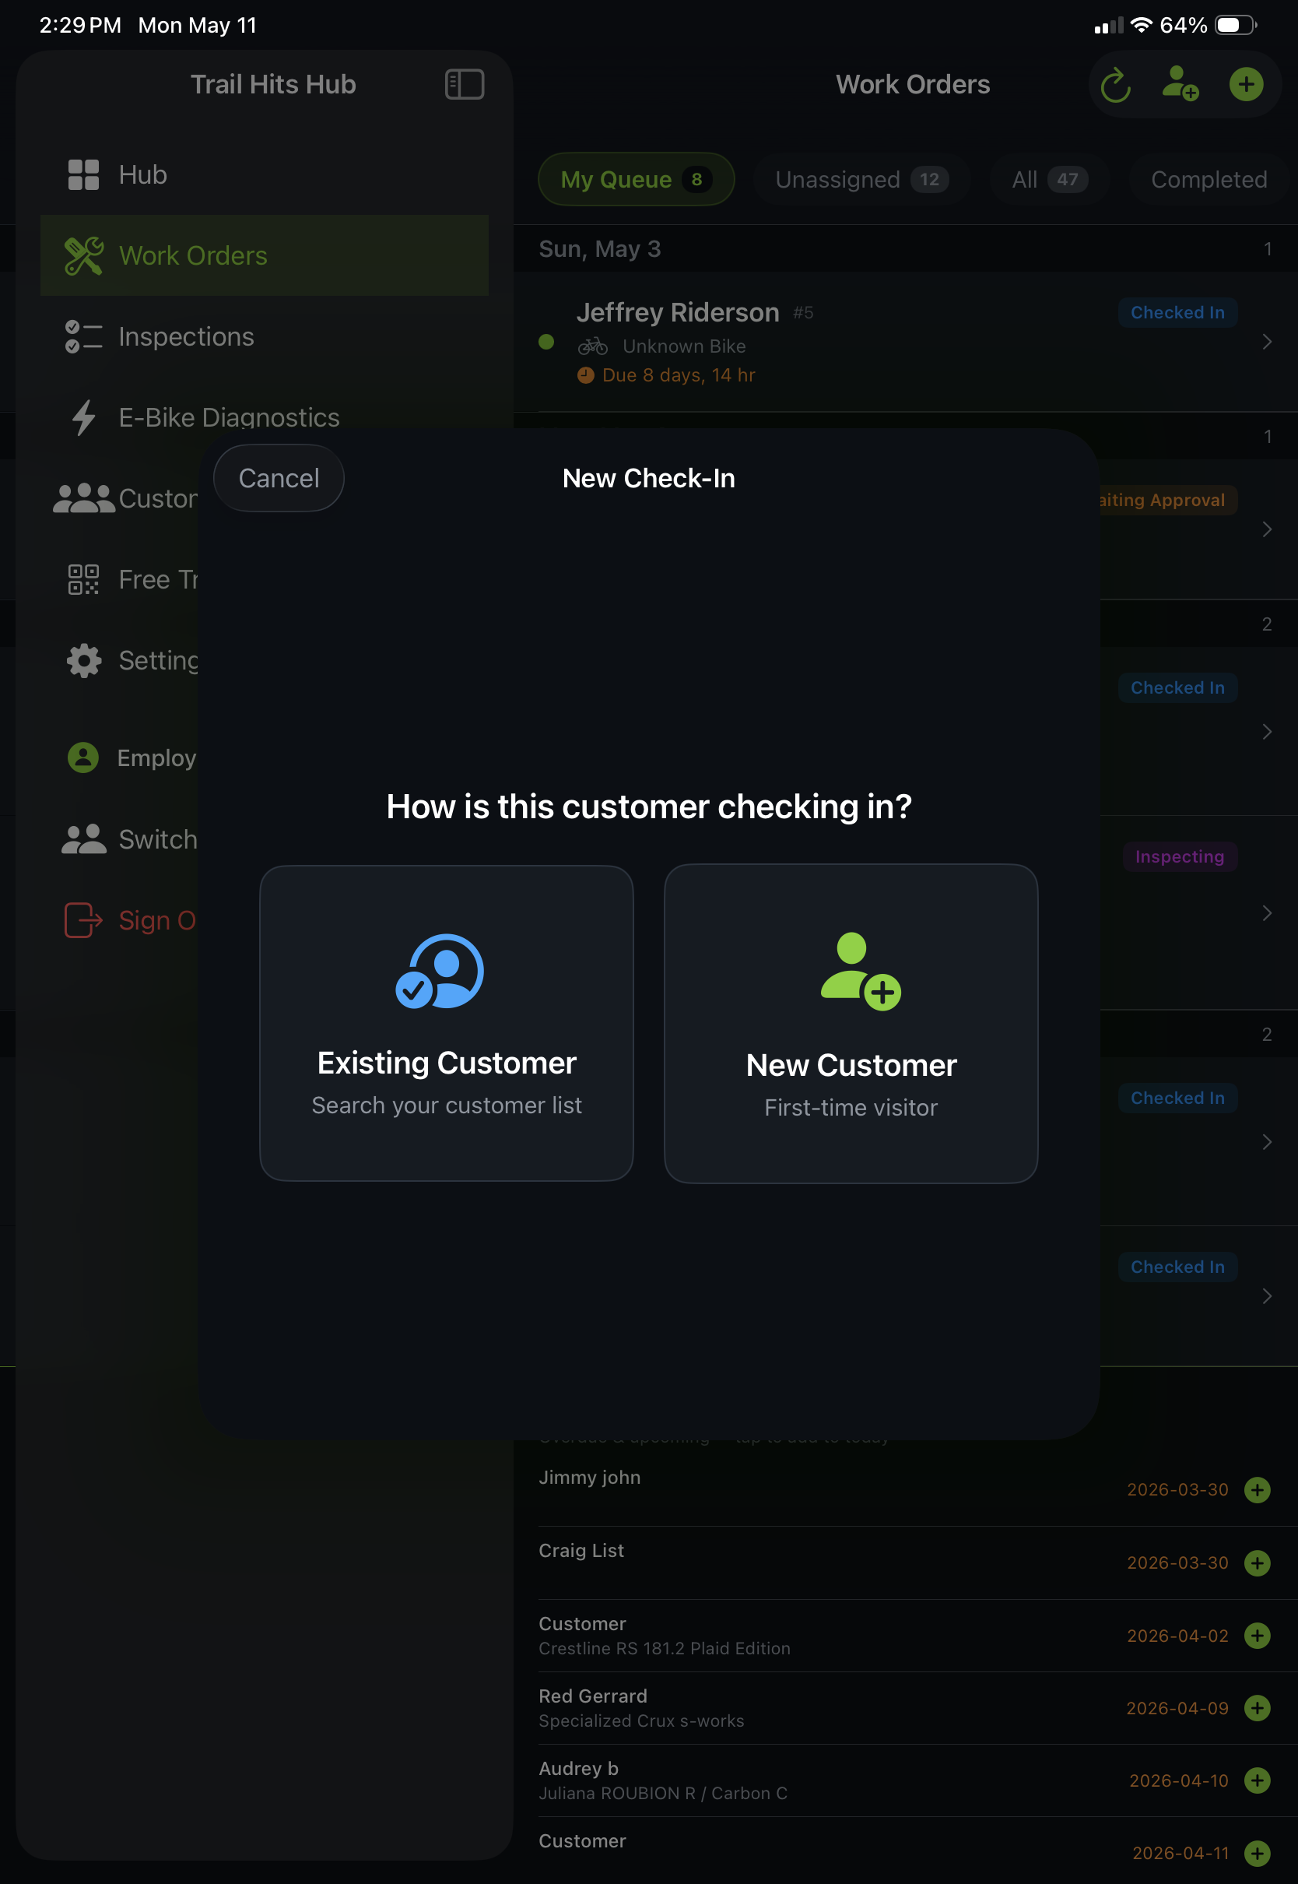1298x1884 pixels.
Task: Open Inspections in the sidebar
Action: [265, 337]
